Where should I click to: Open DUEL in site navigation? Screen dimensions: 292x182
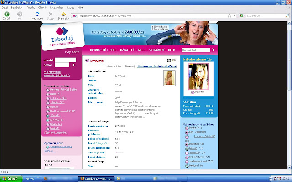point(113,50)
